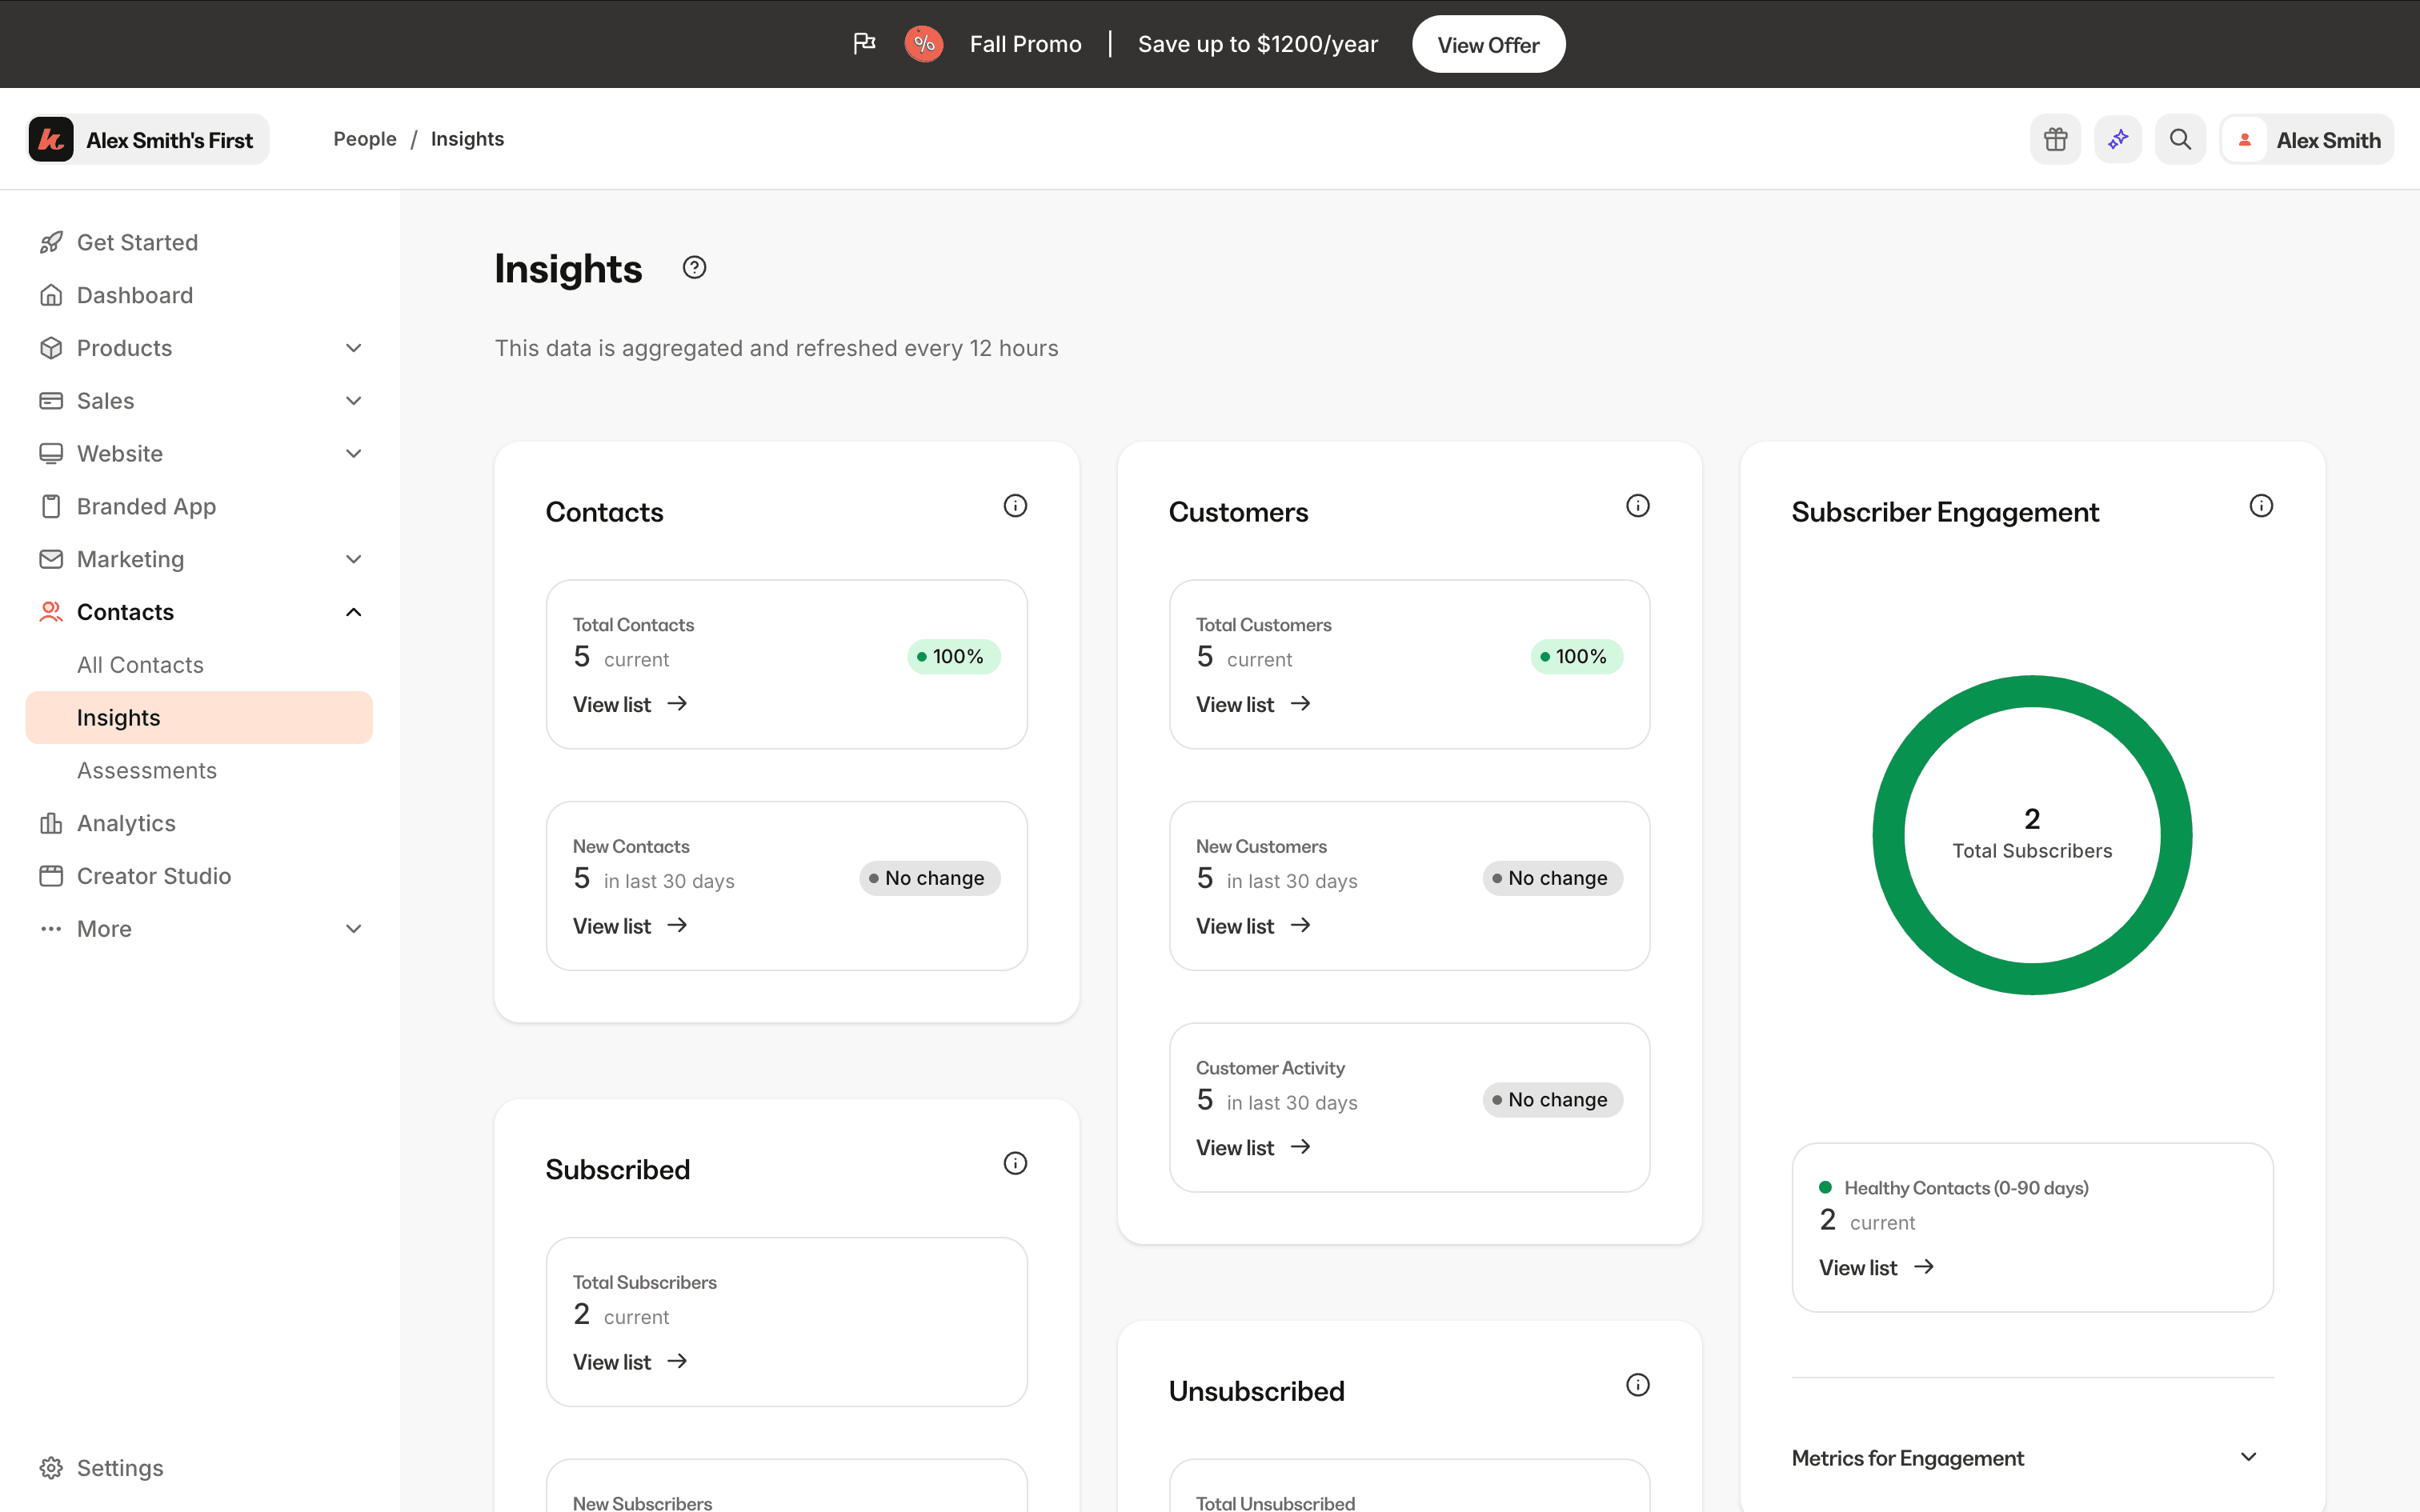
Task: Expand Metrics for Engagement section
Action: [2248, 1457]
